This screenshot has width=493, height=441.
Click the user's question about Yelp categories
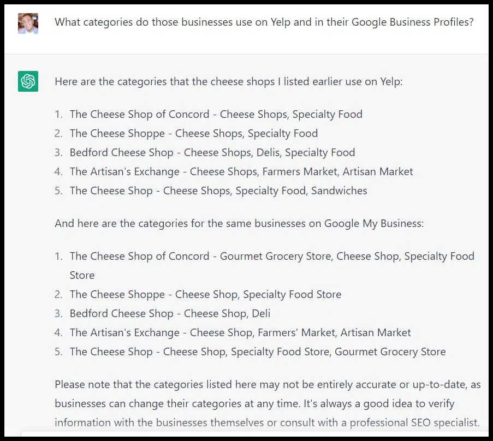tap(264, 22)
